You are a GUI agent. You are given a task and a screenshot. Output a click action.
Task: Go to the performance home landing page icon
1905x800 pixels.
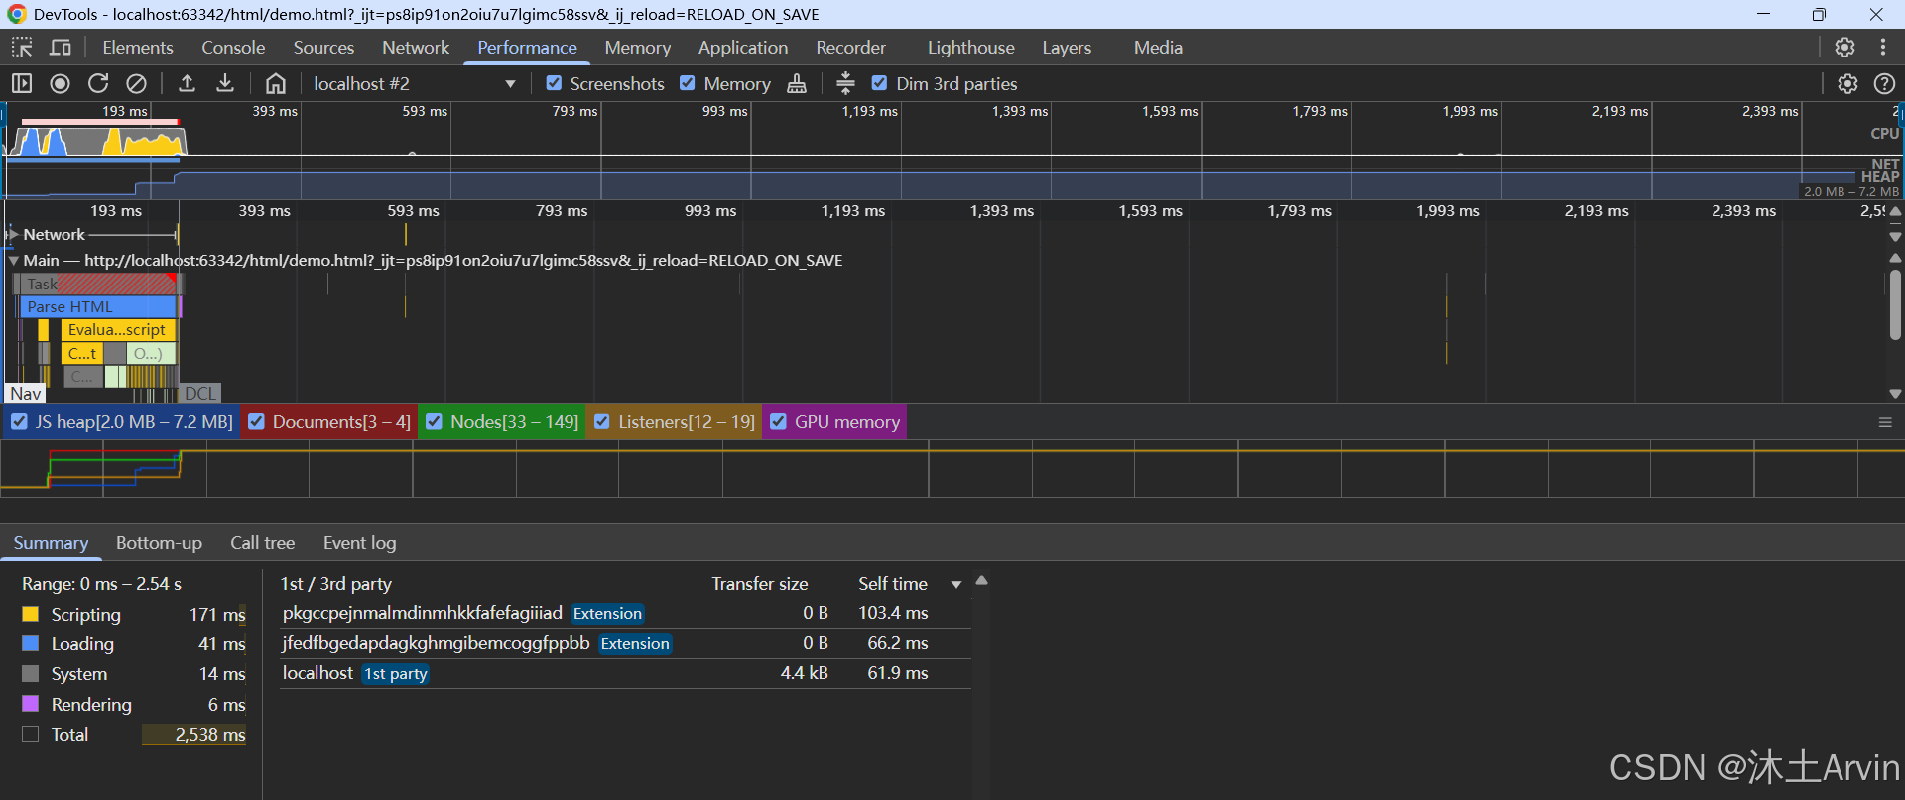pyautogui.click(x=276, y=84)
